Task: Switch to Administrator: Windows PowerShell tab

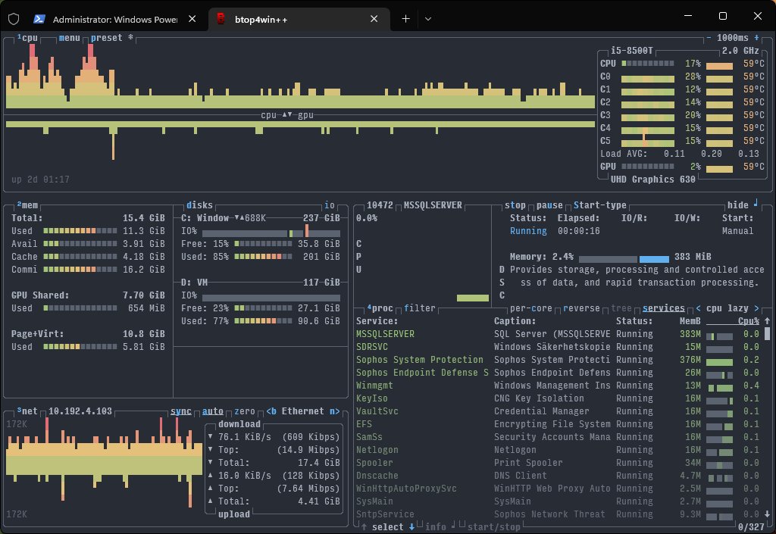Action: point(115,19)
